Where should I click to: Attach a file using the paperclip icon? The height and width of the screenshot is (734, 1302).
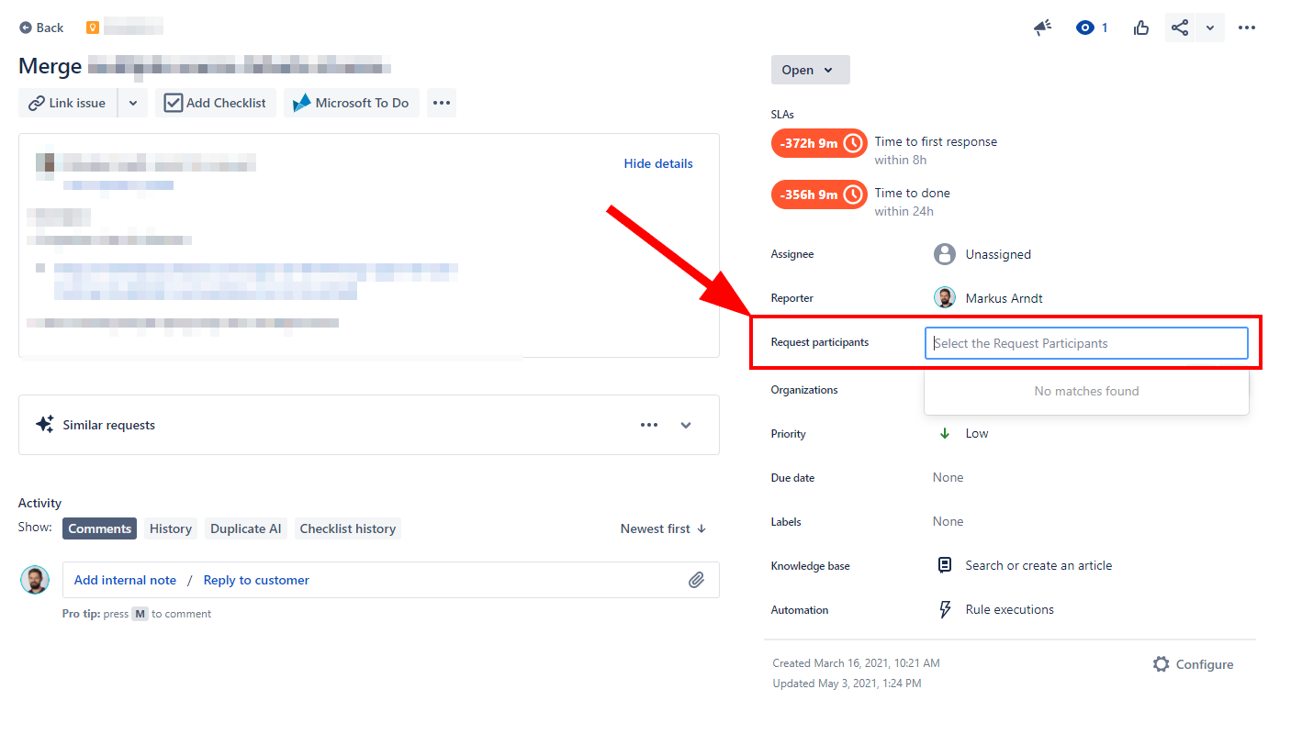click(696, 579)
